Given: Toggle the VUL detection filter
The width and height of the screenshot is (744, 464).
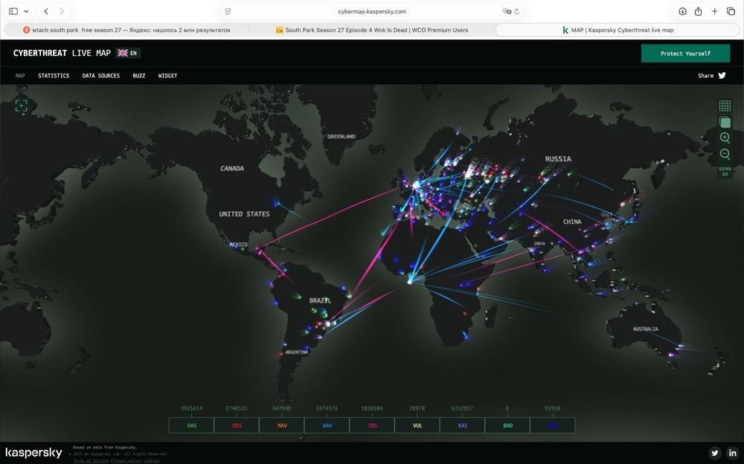Looking at the screenshot, I should pos(417,425).
